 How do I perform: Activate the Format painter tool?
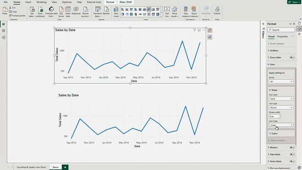tap(17, 16)
